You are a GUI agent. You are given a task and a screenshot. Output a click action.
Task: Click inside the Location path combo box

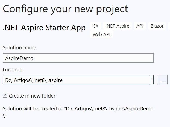[76, 80]
